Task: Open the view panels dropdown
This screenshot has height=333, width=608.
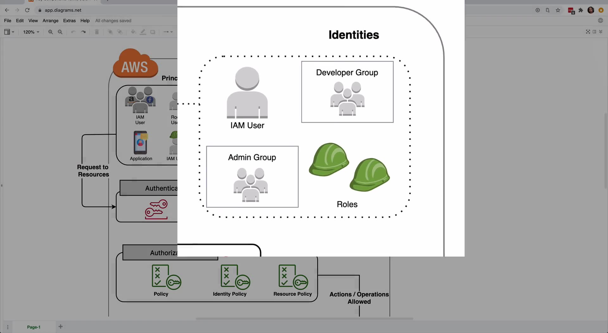Action: (x=9, y=32)
